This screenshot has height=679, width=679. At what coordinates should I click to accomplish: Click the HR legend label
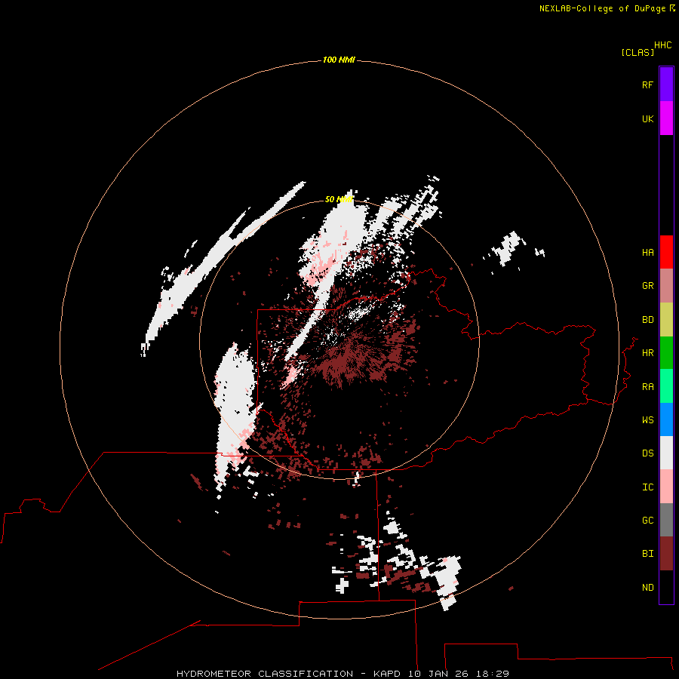647,353
